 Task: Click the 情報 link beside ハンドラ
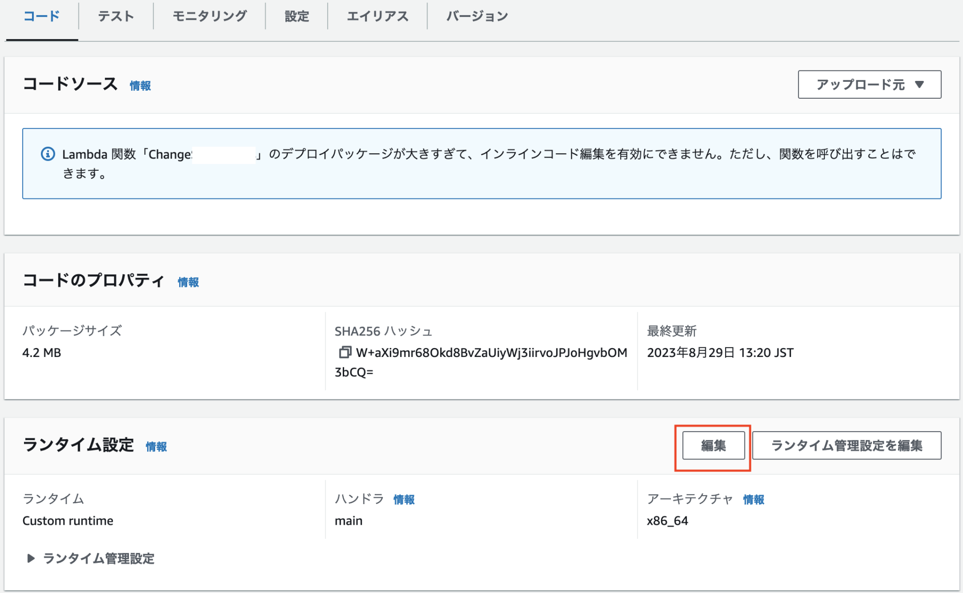coord(405,500)
